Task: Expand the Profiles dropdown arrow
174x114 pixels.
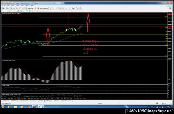Action: (8, 8)
